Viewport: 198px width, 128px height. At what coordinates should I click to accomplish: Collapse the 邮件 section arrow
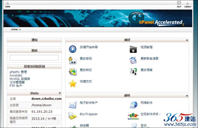coord(187,96)
